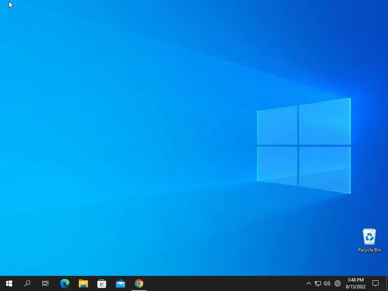Select the Recycle Bin desktop icon

point(369,240)
